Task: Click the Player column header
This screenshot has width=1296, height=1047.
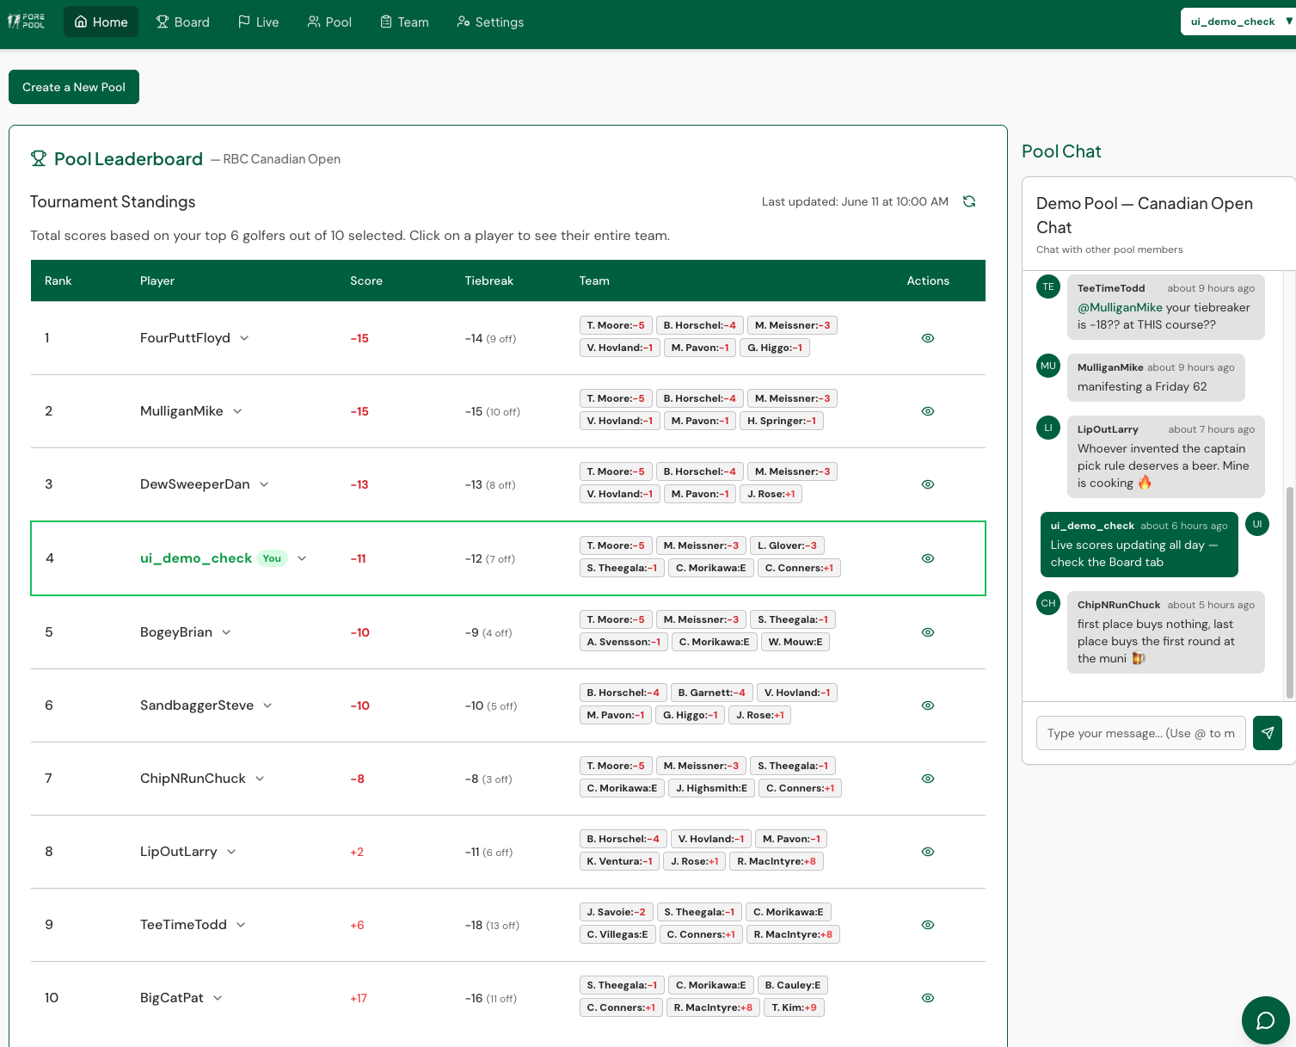Action: 157,280
